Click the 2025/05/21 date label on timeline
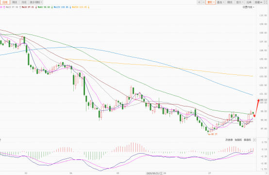 tap(154, 173)
